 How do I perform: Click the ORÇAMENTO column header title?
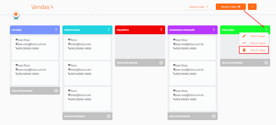pyautogui.click(x=123, y=30)
